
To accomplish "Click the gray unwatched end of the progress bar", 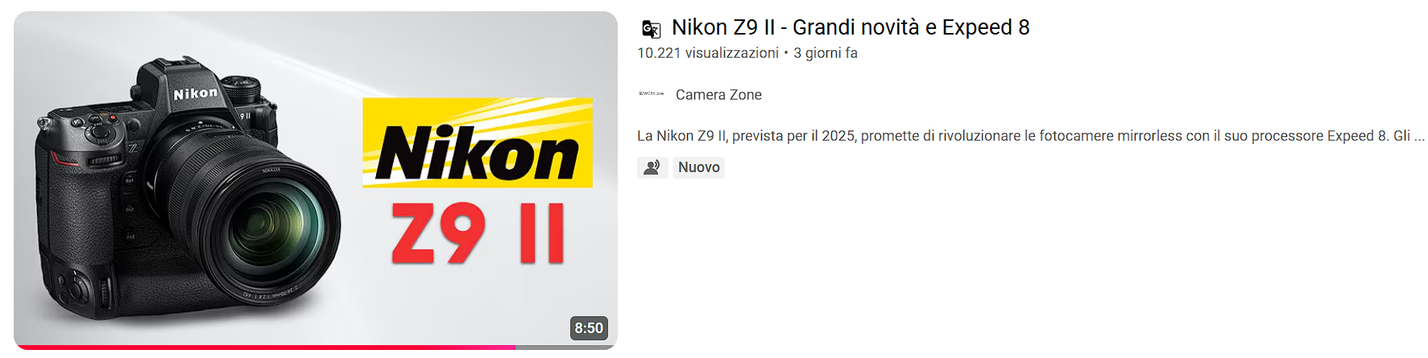I will tap(566, 348).
